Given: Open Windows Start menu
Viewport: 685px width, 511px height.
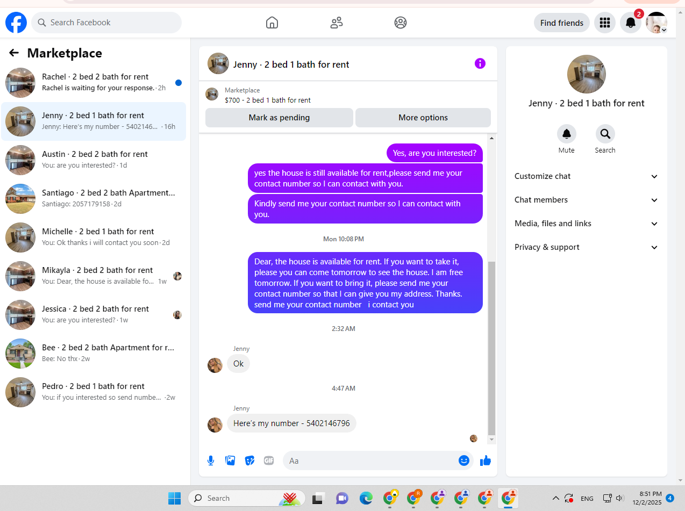Looking at the screenshot, I should click(174, 498).
